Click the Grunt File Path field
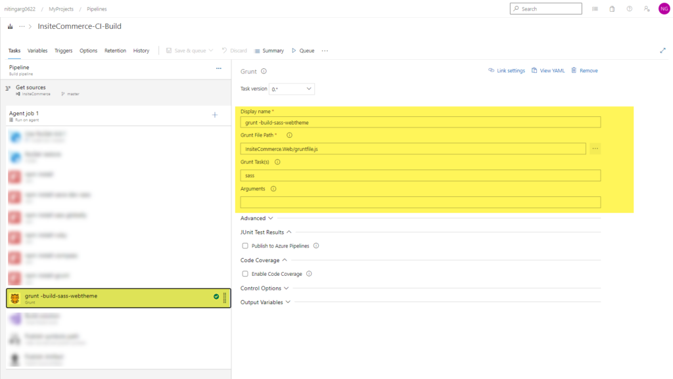Screen dimensions: 673x379 [413, 148]
